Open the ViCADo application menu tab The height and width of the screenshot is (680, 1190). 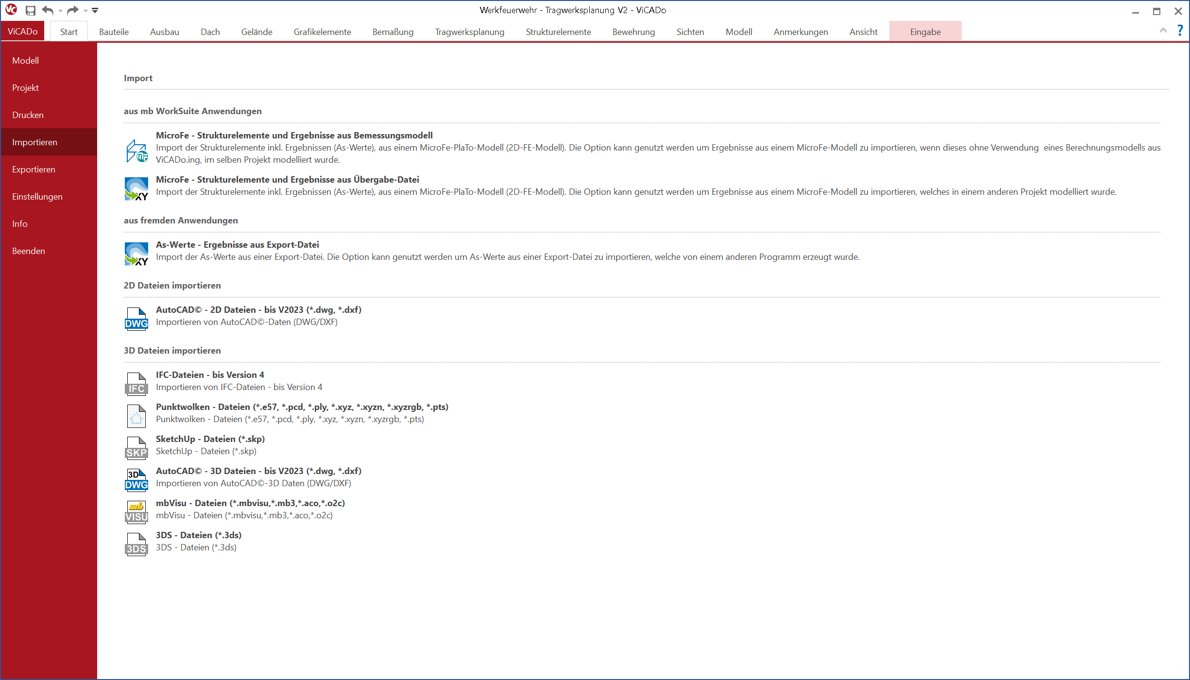point(23,32)
